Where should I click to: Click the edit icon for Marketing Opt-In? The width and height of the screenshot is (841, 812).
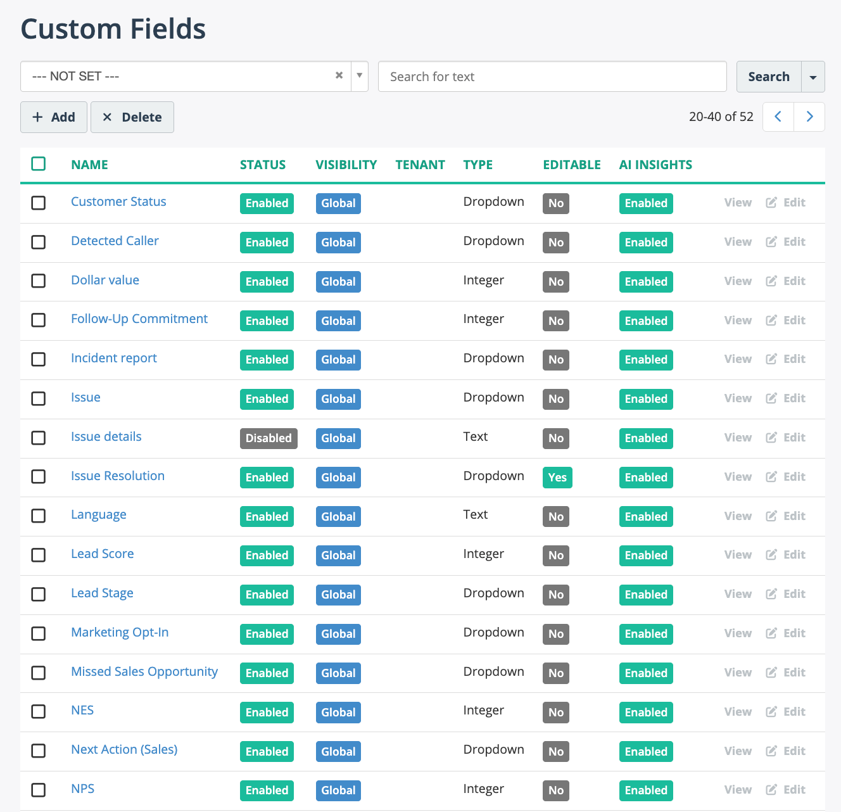coord(771,633)
